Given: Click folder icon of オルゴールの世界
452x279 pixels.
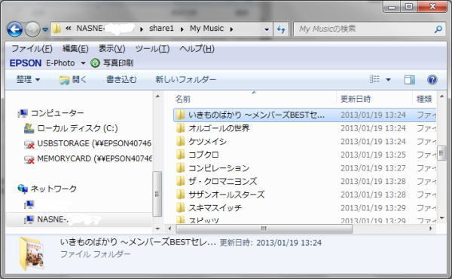Looking at the screenshot, I should (181, 128).
